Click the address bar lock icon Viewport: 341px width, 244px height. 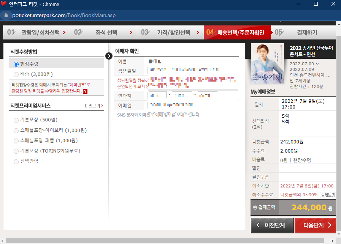coord(6,15)
